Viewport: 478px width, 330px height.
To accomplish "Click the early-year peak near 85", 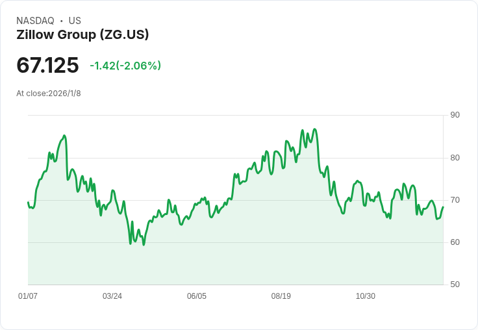I will [x=64, y=136].
